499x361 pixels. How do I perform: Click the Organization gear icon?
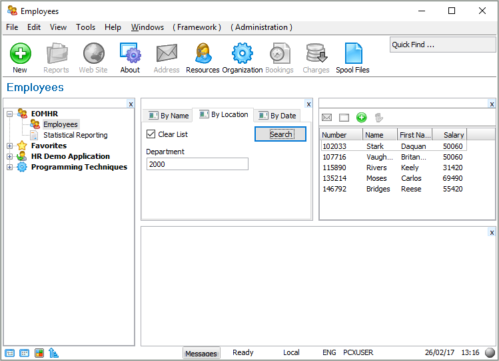(242, 54)
